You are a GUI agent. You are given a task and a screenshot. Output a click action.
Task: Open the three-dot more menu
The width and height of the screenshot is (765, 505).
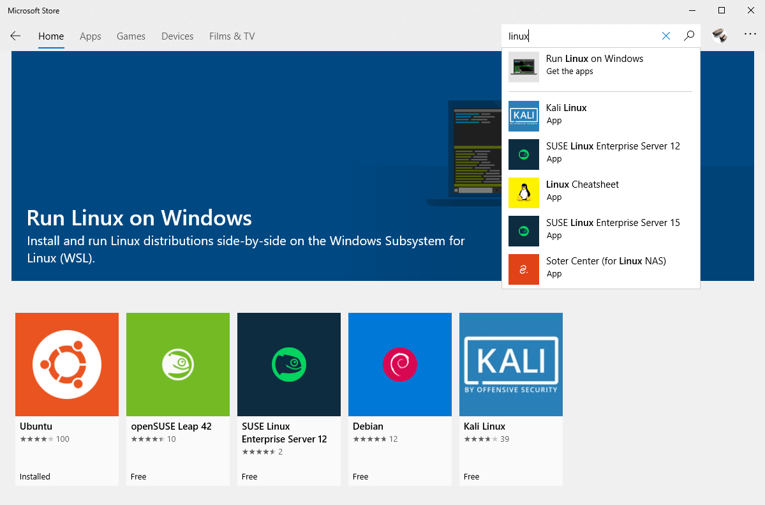tap(750, 34)
